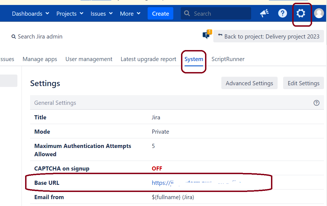327x206 pixels.
Task: Open the user avatar profile icon
Action: (x=319, y=13)
